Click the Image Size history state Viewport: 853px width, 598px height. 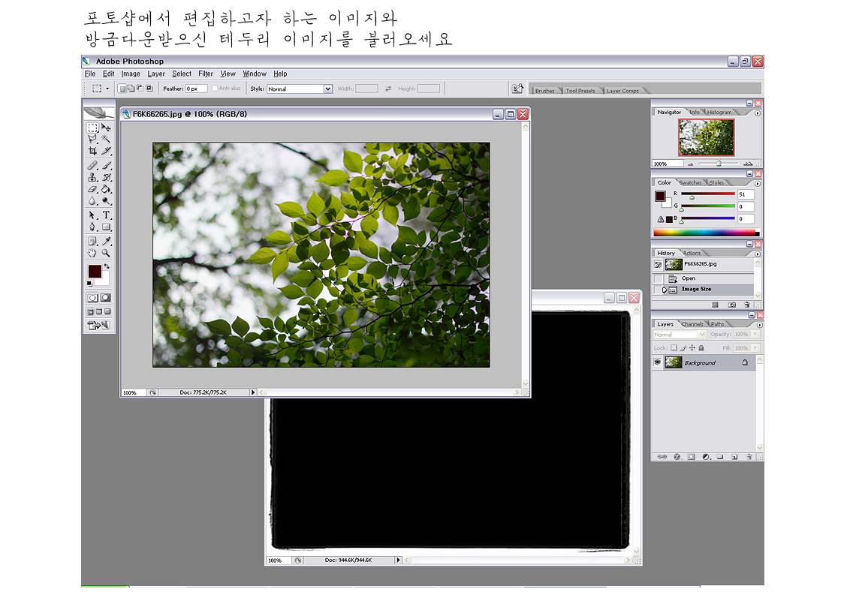(x=696, y=290)
